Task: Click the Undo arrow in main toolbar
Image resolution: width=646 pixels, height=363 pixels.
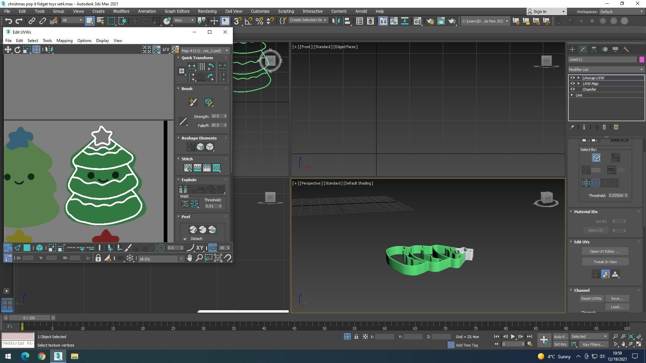Action: (8, 21)
